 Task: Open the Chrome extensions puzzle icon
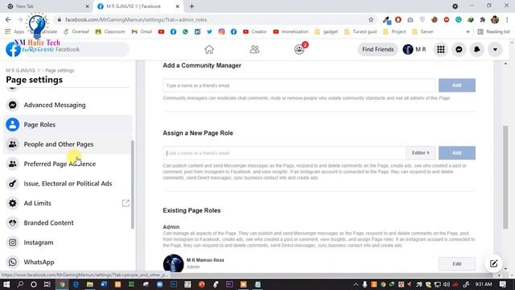483,19
